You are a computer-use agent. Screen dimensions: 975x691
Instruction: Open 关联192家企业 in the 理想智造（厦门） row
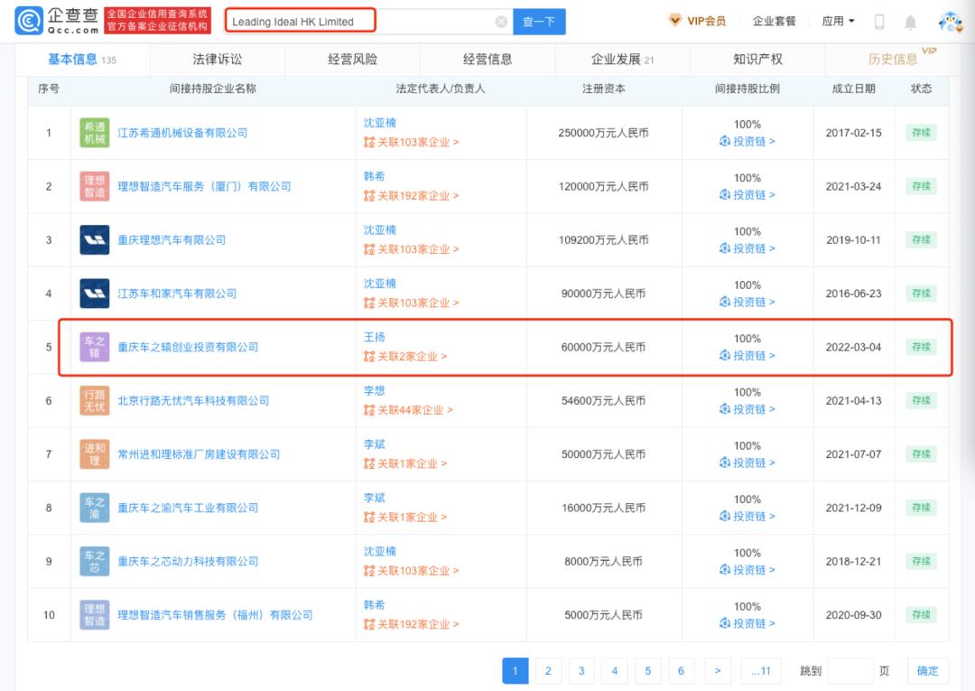[411, 195]
